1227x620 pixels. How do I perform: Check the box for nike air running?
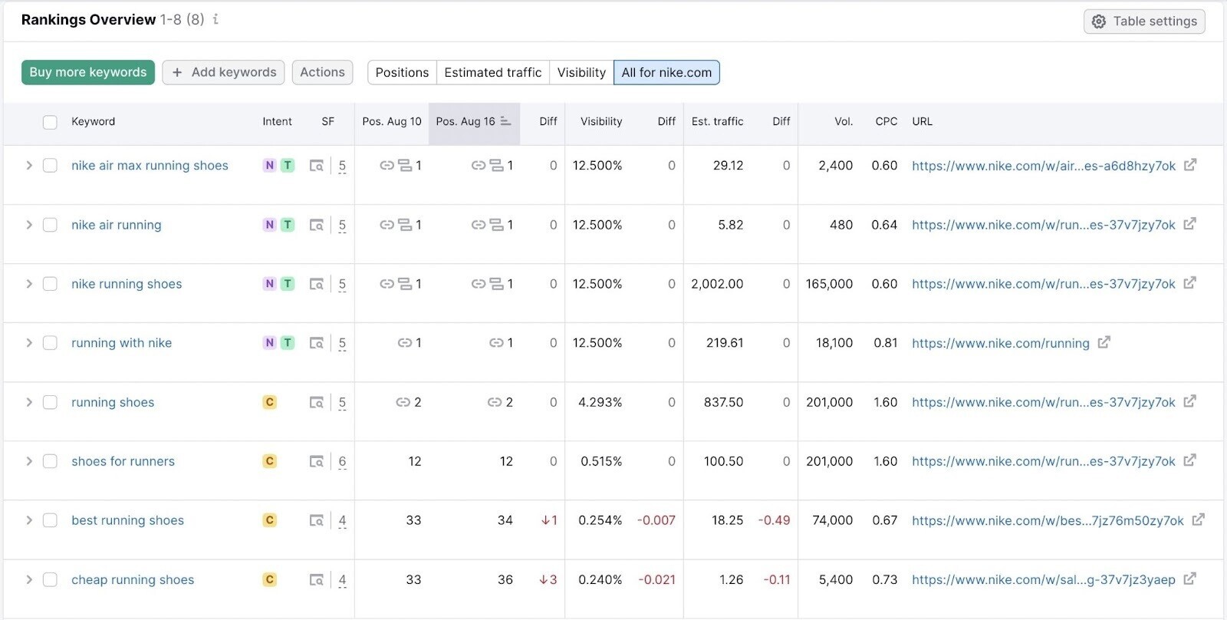[x=50, y=225]
